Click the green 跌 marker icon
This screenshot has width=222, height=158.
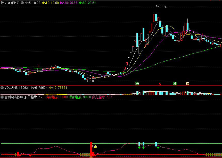[x=137, y=84]
